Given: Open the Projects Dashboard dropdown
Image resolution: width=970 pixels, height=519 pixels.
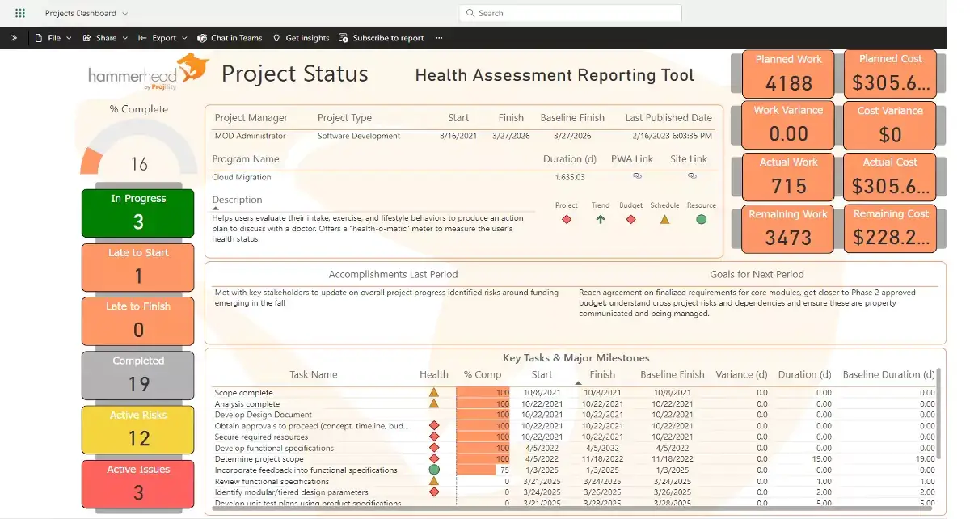Looking at the screenshot, I should [86, 12].
